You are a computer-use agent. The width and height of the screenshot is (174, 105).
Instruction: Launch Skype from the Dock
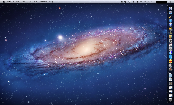pos(170,57)
